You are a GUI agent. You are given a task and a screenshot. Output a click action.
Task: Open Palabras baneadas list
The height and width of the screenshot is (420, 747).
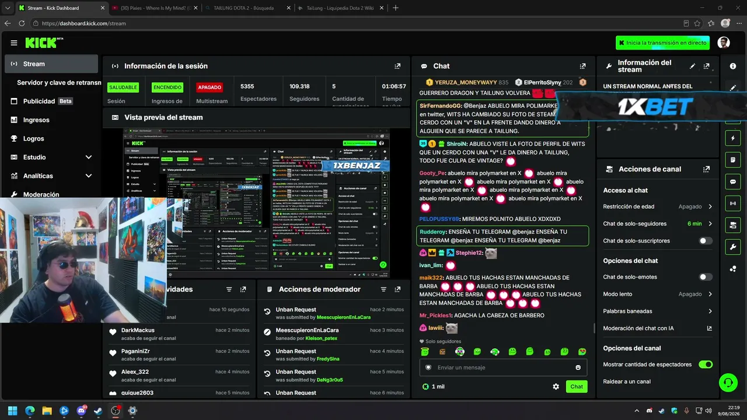(x=658, y=311)
